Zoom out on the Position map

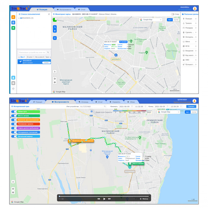55,82
